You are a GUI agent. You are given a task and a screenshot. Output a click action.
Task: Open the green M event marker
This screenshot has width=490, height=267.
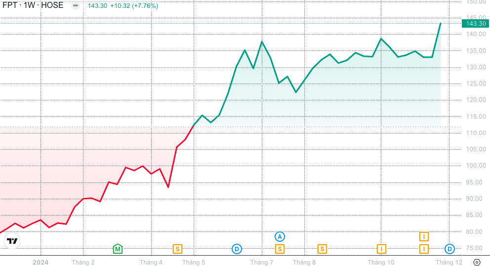[118, 249]
